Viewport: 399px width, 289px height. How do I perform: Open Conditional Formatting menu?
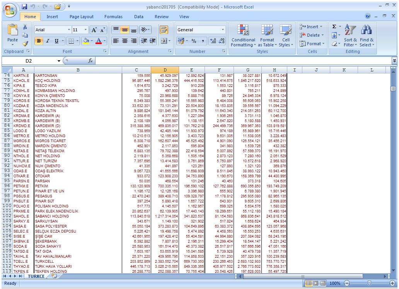point(243,36)
